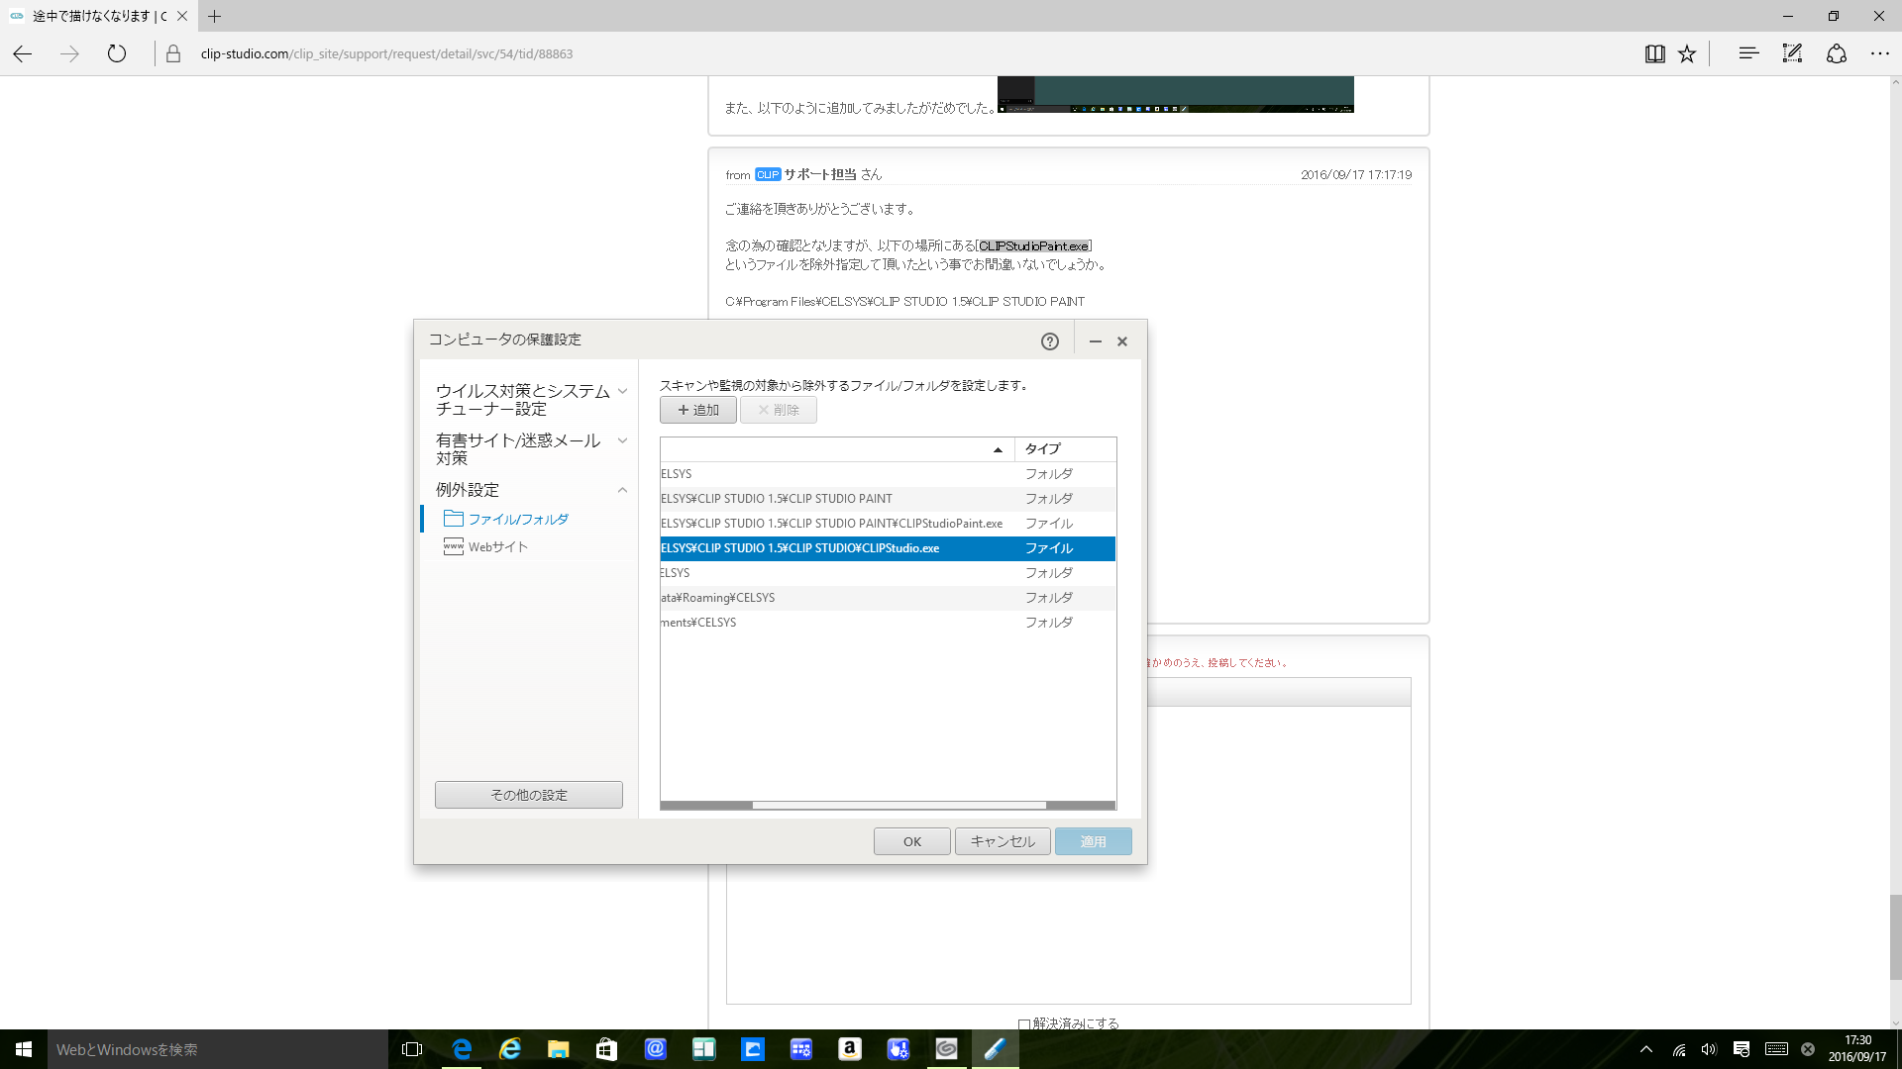Open Edge reading view icon
The height and width of the screenshot is (1069, 1902).
click(x=1654, y=54)
